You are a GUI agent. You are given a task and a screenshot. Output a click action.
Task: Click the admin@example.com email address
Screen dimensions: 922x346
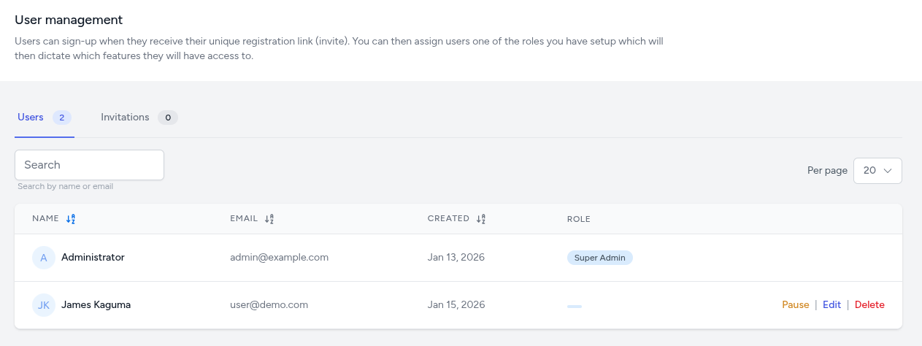(x=279, y=258)
